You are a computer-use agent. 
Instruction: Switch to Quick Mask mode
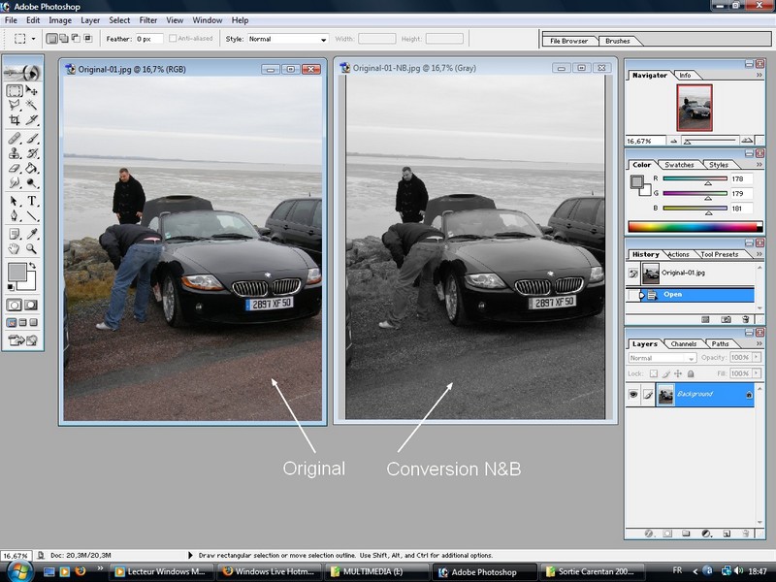31,305
